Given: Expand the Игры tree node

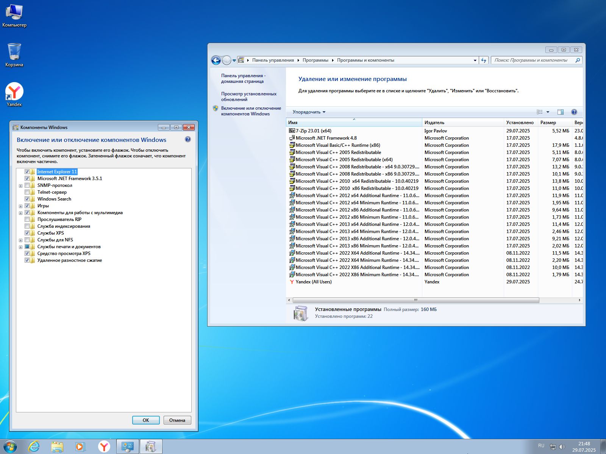Looking at the screenshot, I should 20,206.
